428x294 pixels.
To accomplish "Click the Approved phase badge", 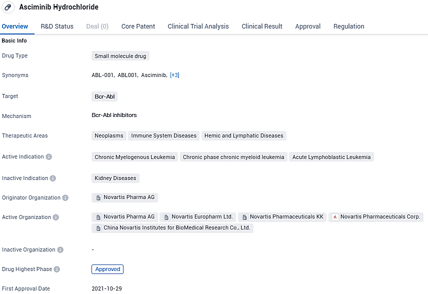I will 107,269.
